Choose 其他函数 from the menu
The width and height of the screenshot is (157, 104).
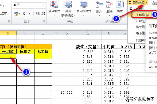click(x=141, y=40)
